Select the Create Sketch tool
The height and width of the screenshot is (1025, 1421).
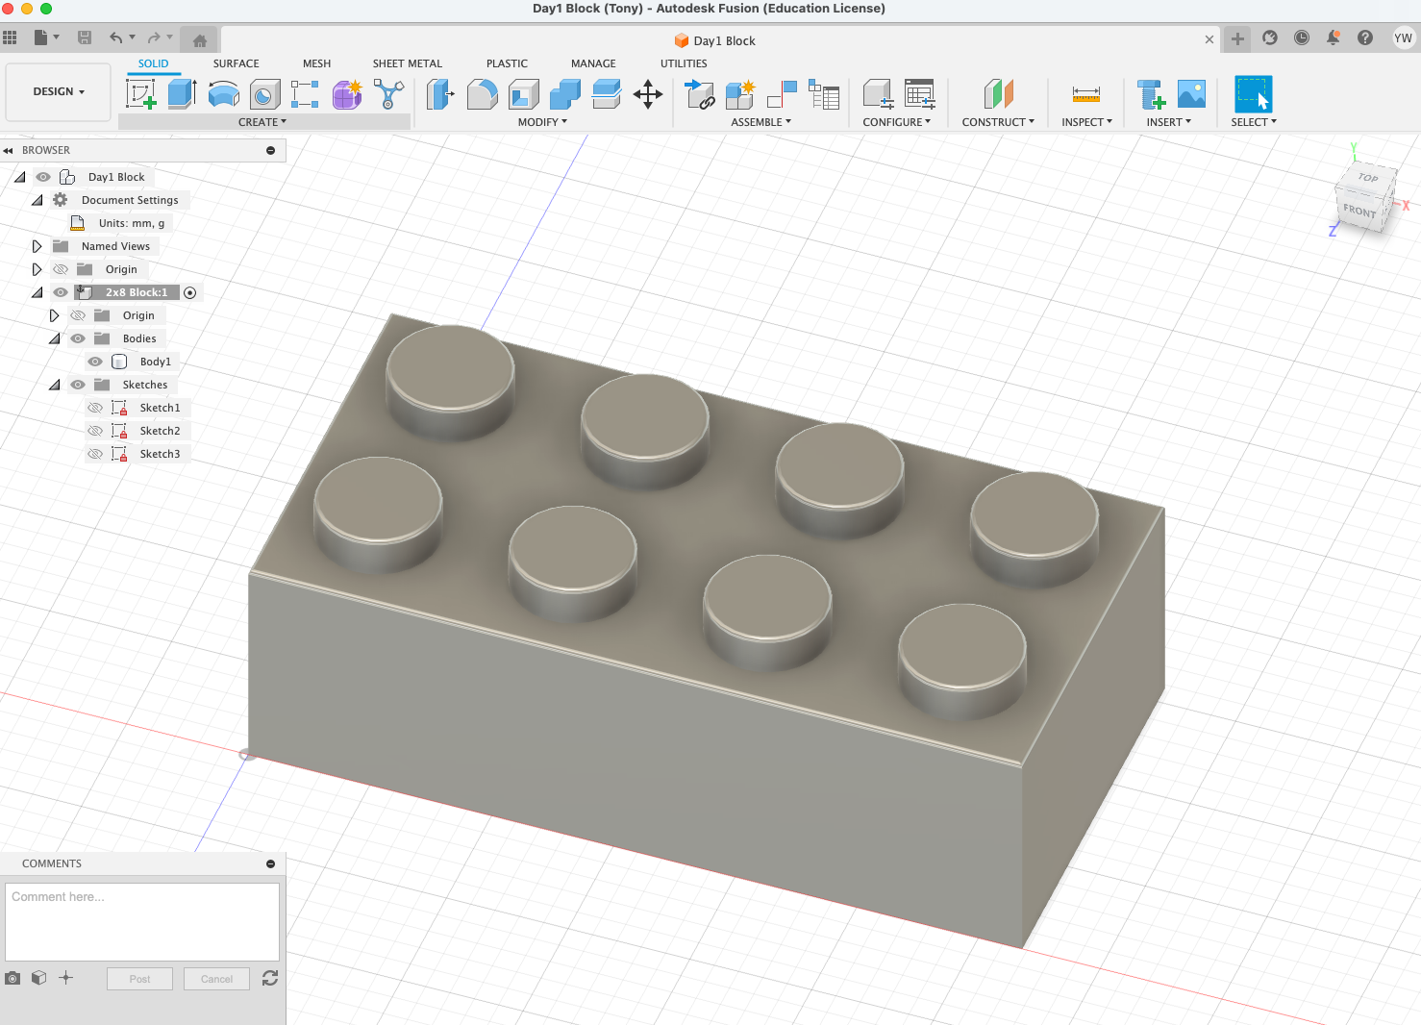coord(141,94)
